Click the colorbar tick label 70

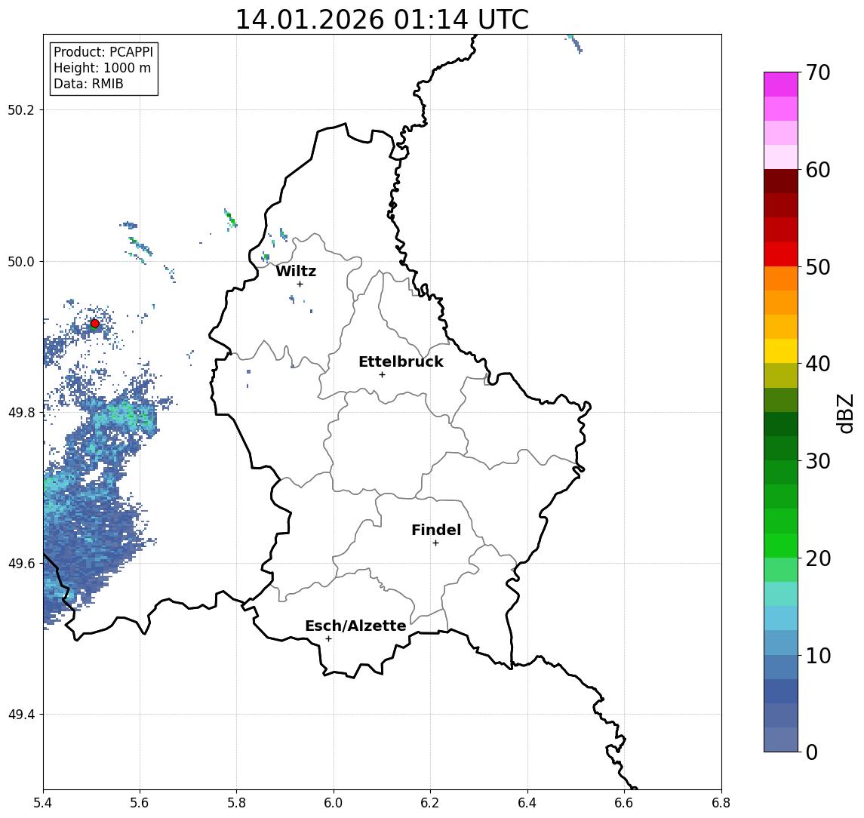pyautogui.click(x=818, y=72)
